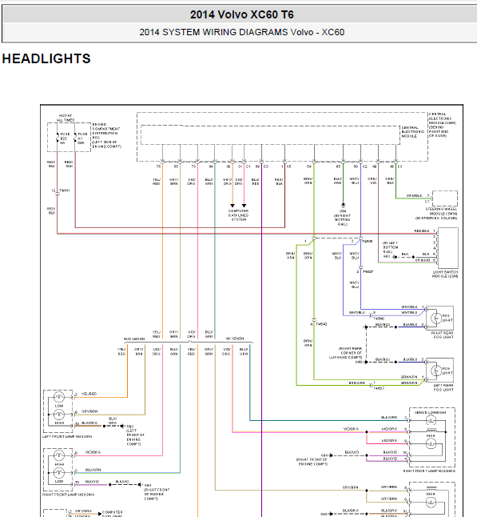Click 'T4/527' connector label near left fog light
477x517 pixels.
pyautogui.click(x=379, y=388)
